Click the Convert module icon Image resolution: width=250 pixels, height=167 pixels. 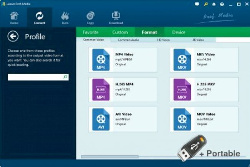[x=39, y=17]
